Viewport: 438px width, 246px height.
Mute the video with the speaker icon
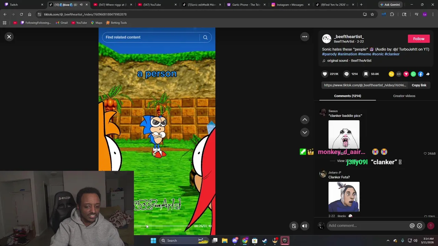[305, 226]
